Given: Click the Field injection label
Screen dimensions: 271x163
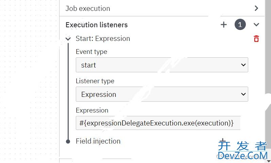Looking at the screenshot, I should 98,141.
